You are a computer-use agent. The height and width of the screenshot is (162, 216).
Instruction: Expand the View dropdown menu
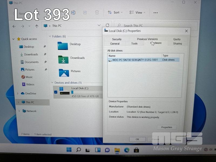(137, 12)
